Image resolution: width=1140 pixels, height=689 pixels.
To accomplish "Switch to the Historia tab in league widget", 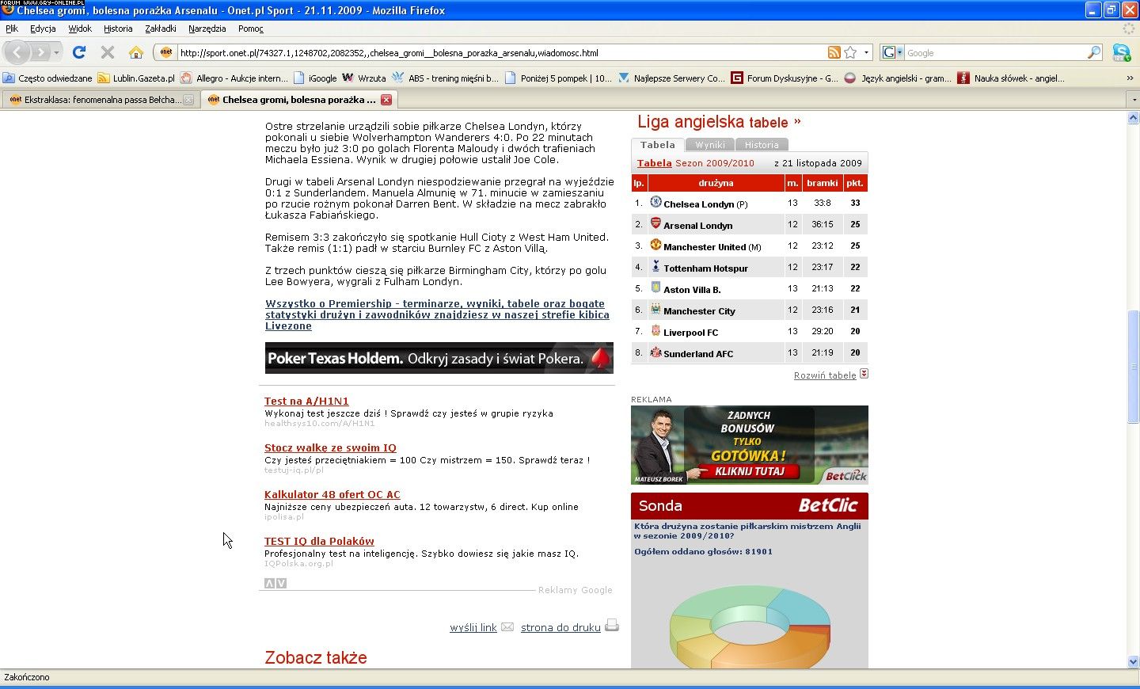I will click(762, 145).
